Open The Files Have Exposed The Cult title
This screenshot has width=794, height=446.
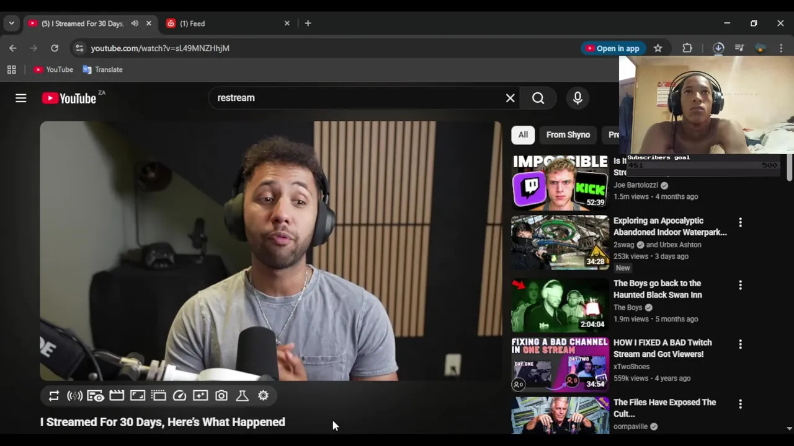(x=664, y=408)
